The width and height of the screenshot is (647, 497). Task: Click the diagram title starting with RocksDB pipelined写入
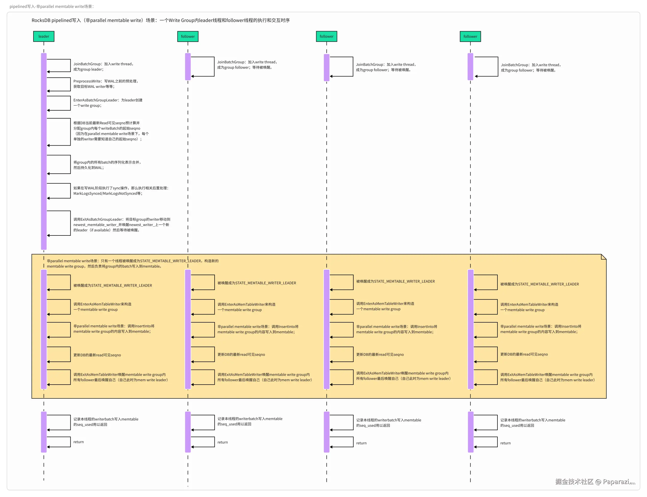161,20
